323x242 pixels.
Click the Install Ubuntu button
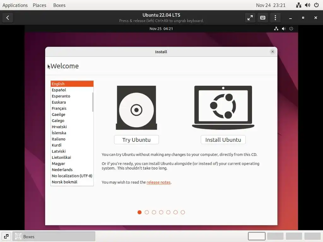pos(223,140)
